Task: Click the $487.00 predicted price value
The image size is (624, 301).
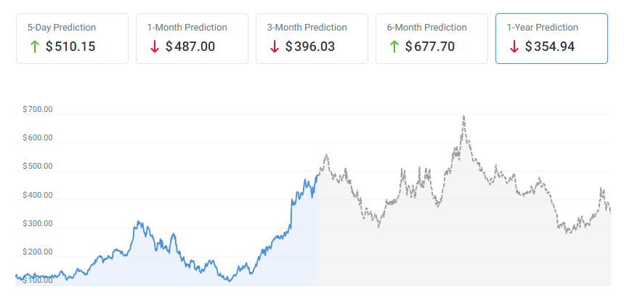Action: coord(190,47)
